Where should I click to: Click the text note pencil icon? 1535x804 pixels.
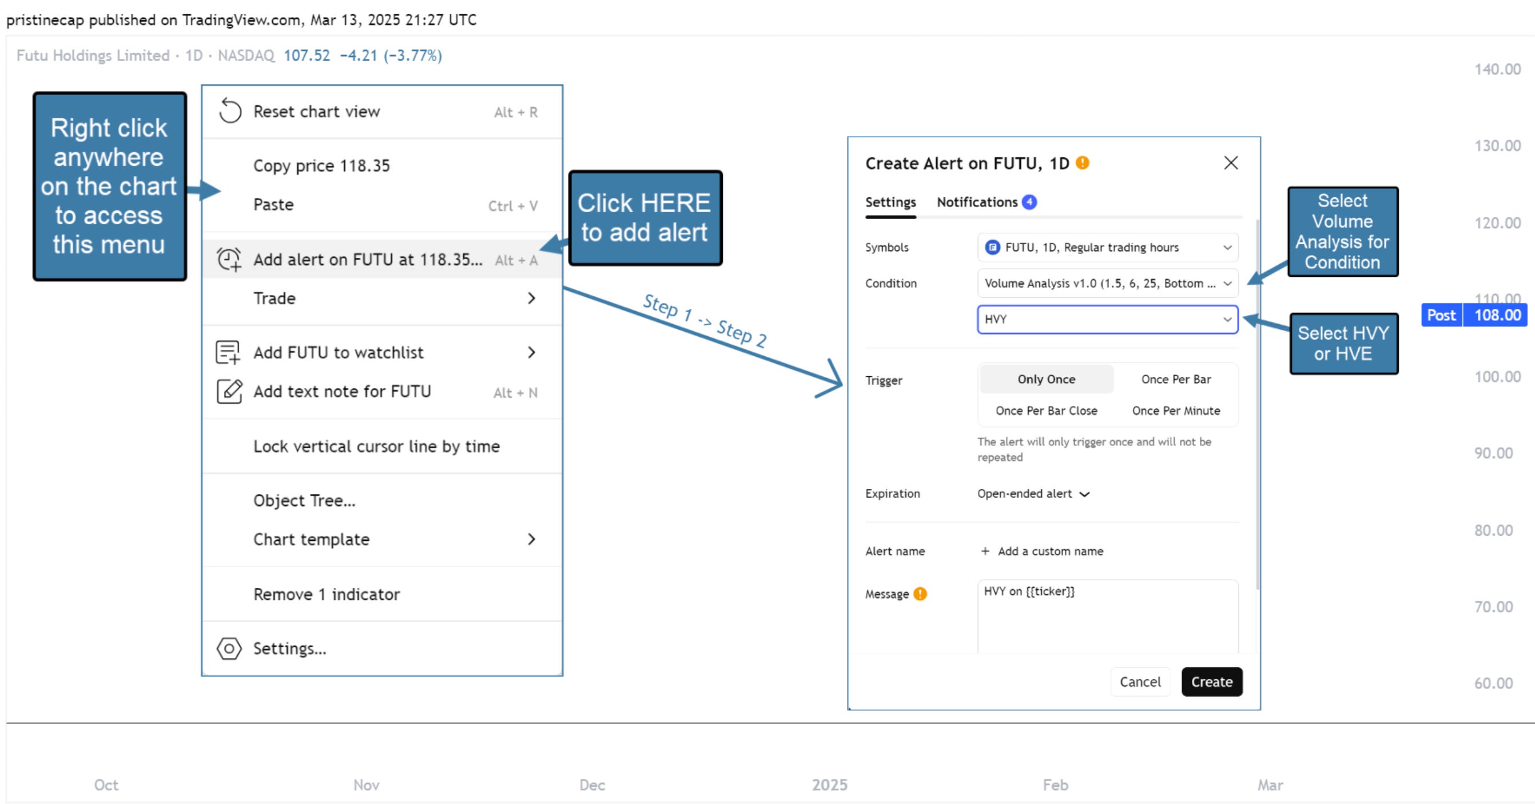229,392
